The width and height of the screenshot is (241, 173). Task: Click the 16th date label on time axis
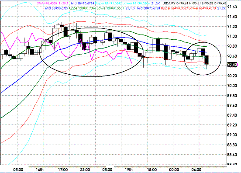point(39,170)
